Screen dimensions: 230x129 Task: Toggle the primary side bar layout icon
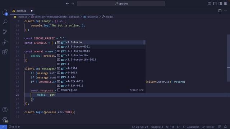click(x=210, y=4)
